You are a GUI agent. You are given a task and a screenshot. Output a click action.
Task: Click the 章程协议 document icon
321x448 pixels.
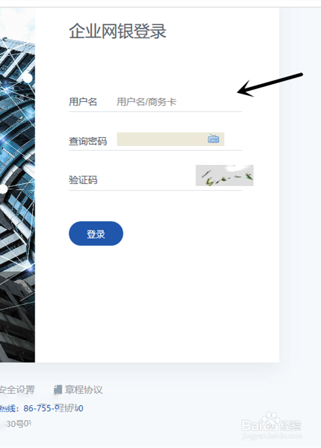pyautogui.click(x=58, y=390)
